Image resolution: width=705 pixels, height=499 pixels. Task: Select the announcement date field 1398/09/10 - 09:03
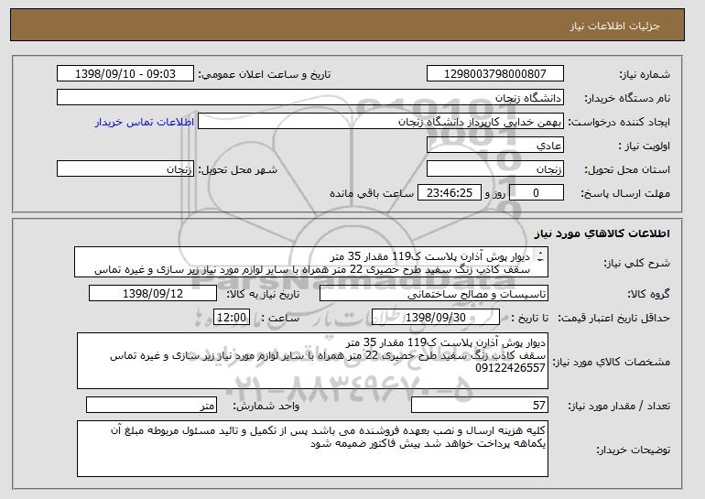pyautogui.click(x=125, y=74)
